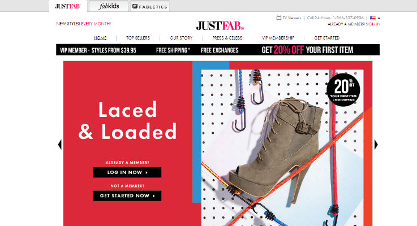Open the Top Sellers menu
417x226 pixels.
pyautogui.click(x=138, y=38)
